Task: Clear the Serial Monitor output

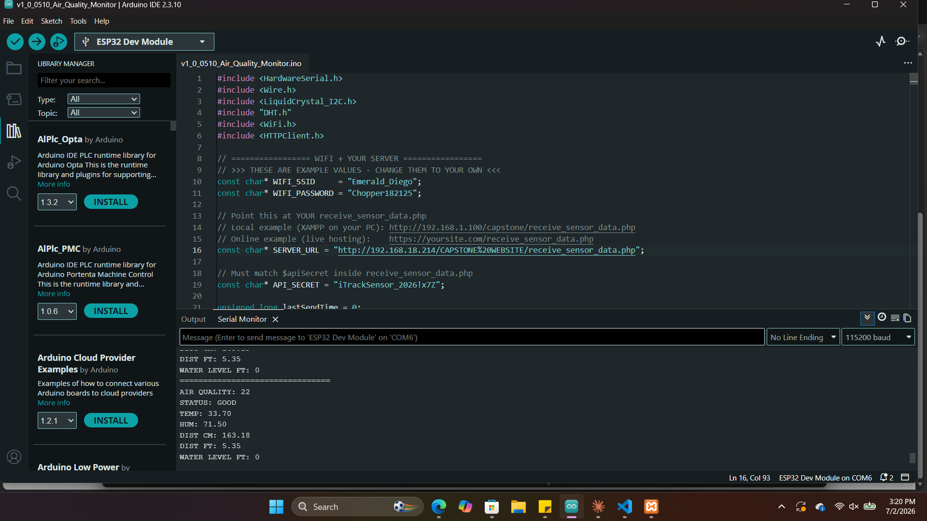Action: pos(895,318)
